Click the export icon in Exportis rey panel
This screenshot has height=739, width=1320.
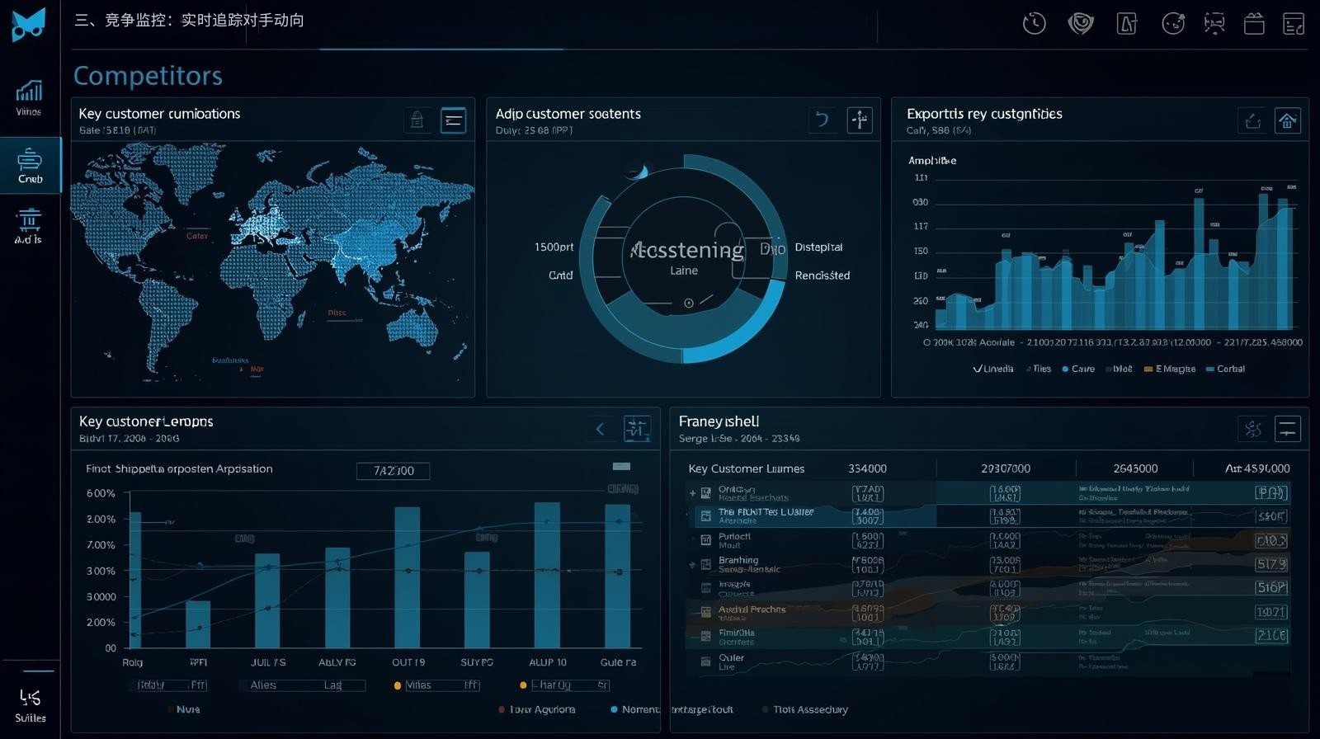coord(1252,121)
